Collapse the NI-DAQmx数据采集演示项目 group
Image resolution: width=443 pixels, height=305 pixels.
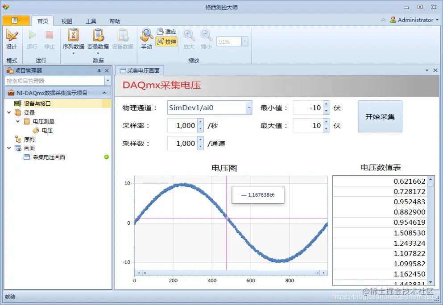[104, 93]
